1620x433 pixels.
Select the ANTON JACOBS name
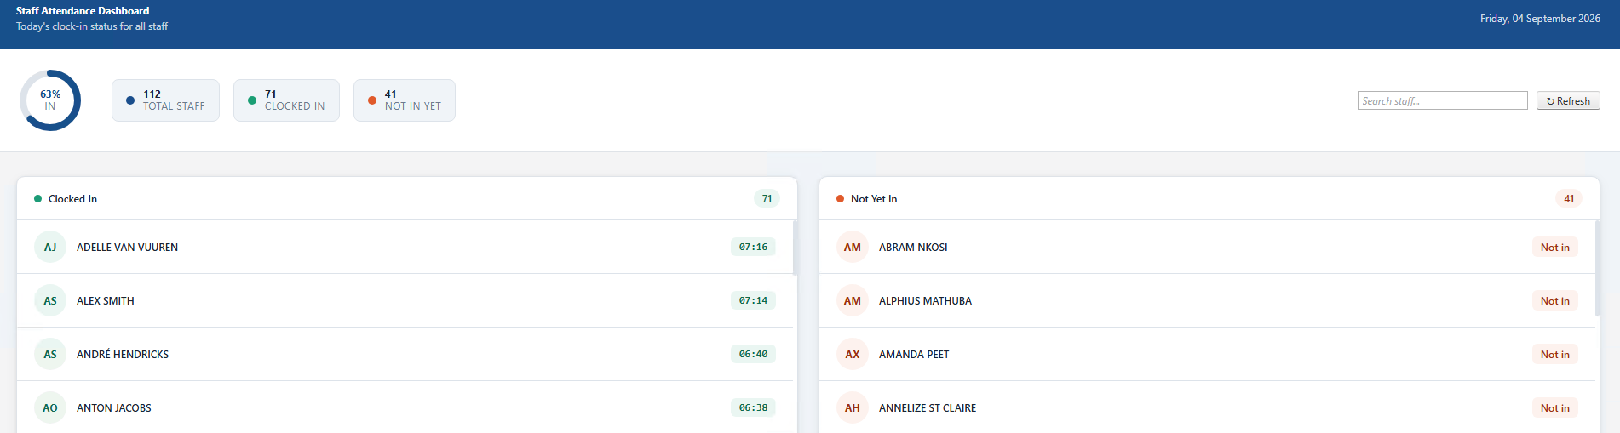coord(114,408)
